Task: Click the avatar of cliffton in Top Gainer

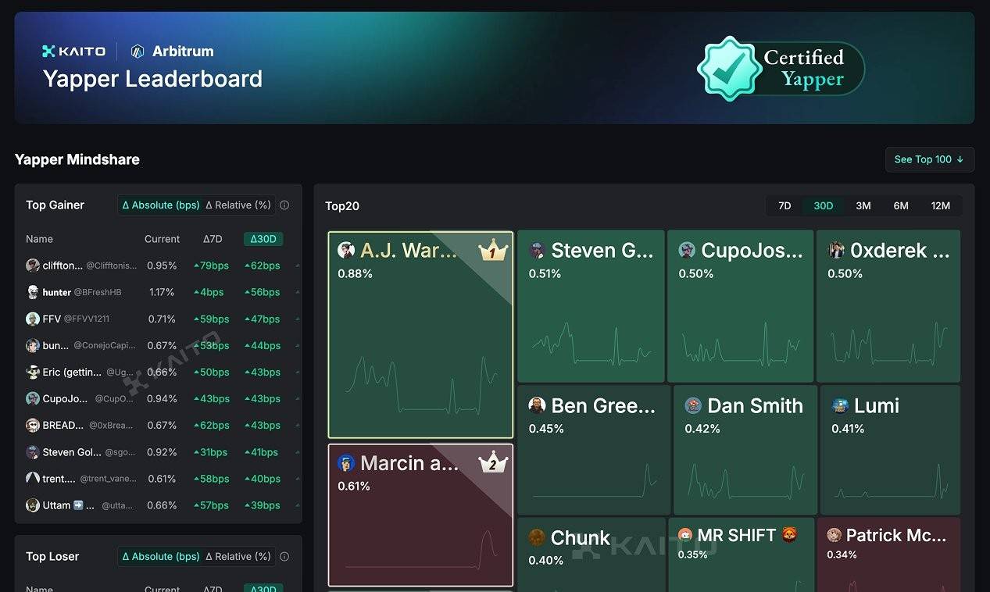Action: coord(33,266)
